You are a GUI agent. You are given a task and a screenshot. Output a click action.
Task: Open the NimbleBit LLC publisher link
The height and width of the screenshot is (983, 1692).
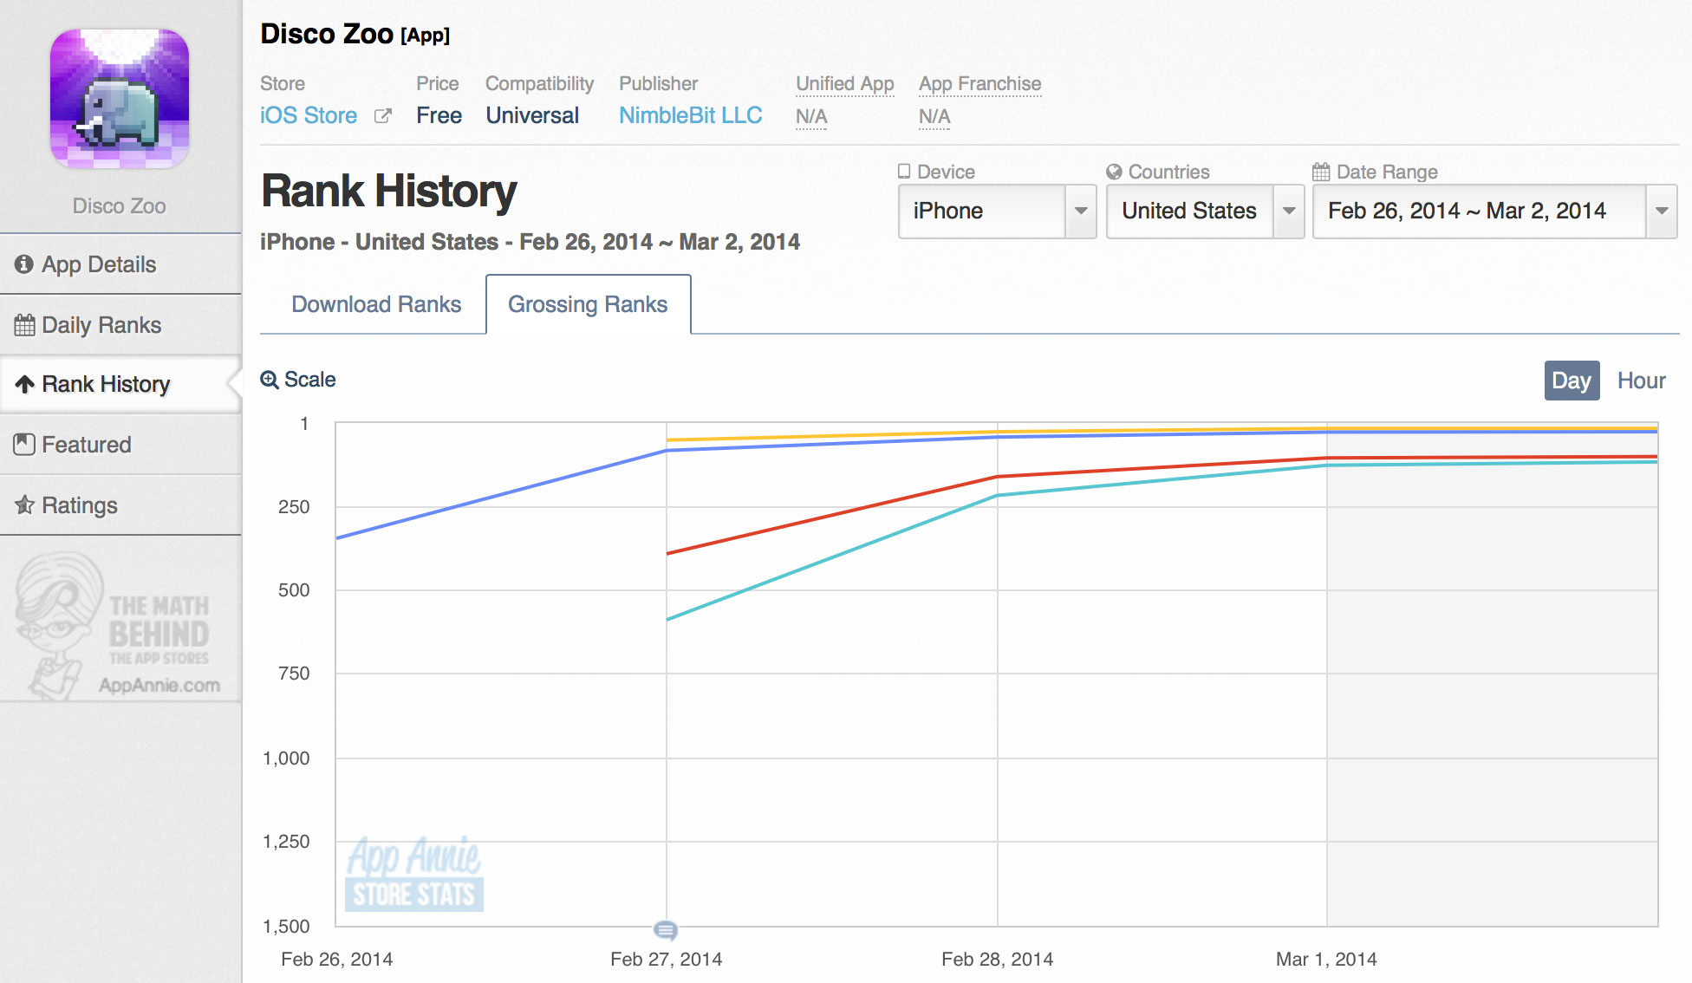coord(690,115)
